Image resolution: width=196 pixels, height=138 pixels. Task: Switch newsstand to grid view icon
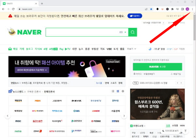pos(118,91)
